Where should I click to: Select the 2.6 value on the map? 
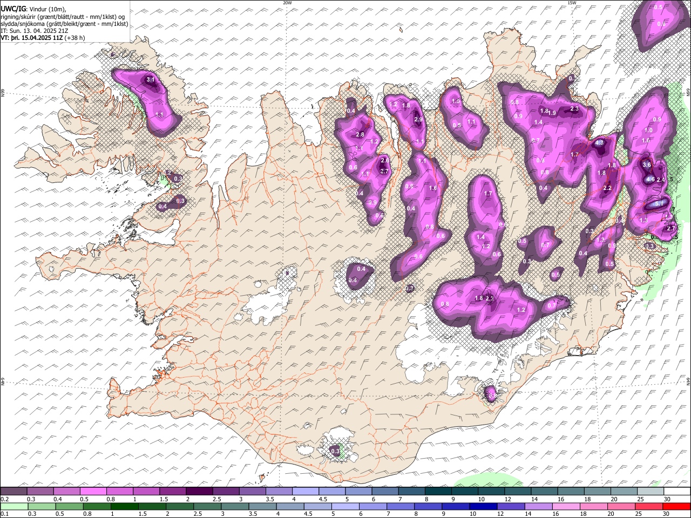coord(384,160)
